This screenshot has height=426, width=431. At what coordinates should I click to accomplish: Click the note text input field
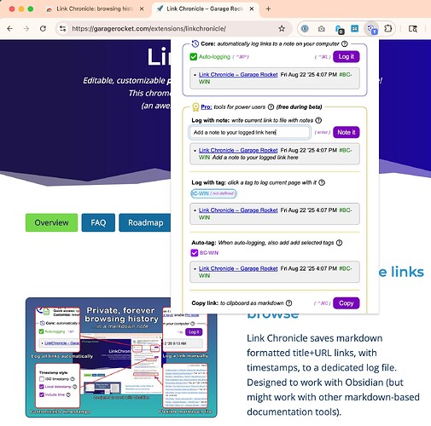click(x=250, y=132)
